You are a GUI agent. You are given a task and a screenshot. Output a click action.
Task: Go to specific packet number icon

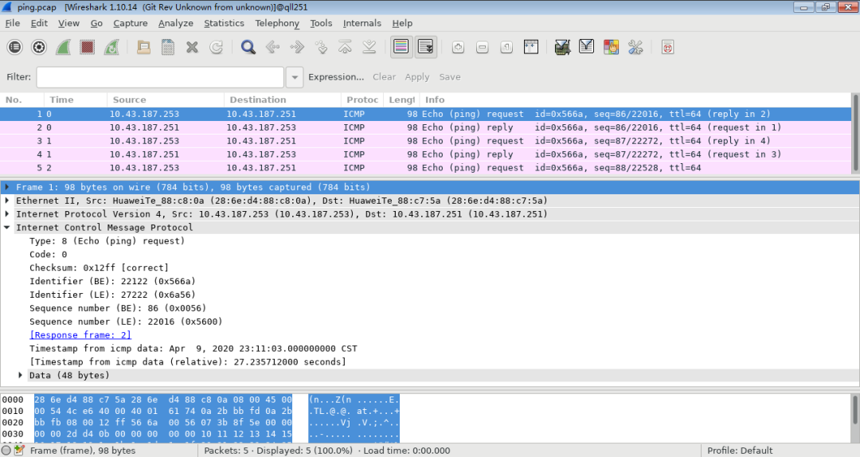pos(321,47)
